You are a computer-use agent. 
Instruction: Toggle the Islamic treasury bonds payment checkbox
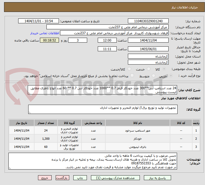coord(132,75)
